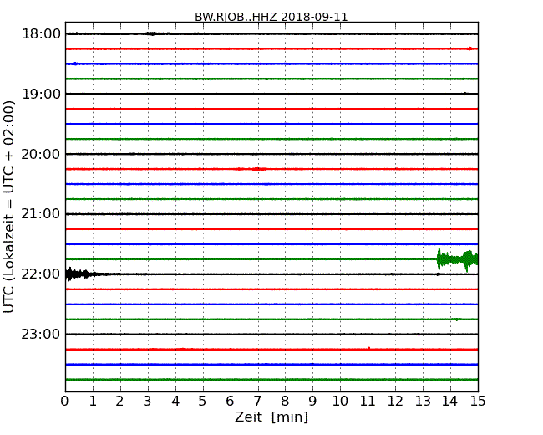543x435 pixels.
Task: Click the x-axis tick label 7
Action: tap(257, 401)
